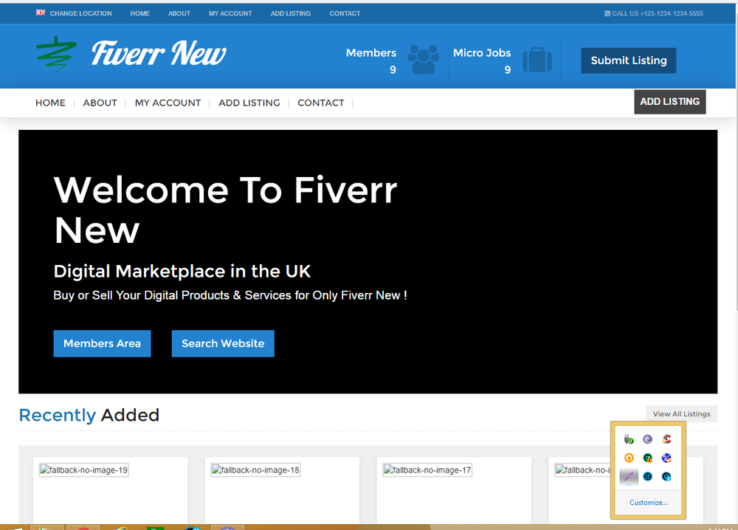Click Customize... in the tray popup
The height and width of the screenshot is (530, 738).
point(648,503)
